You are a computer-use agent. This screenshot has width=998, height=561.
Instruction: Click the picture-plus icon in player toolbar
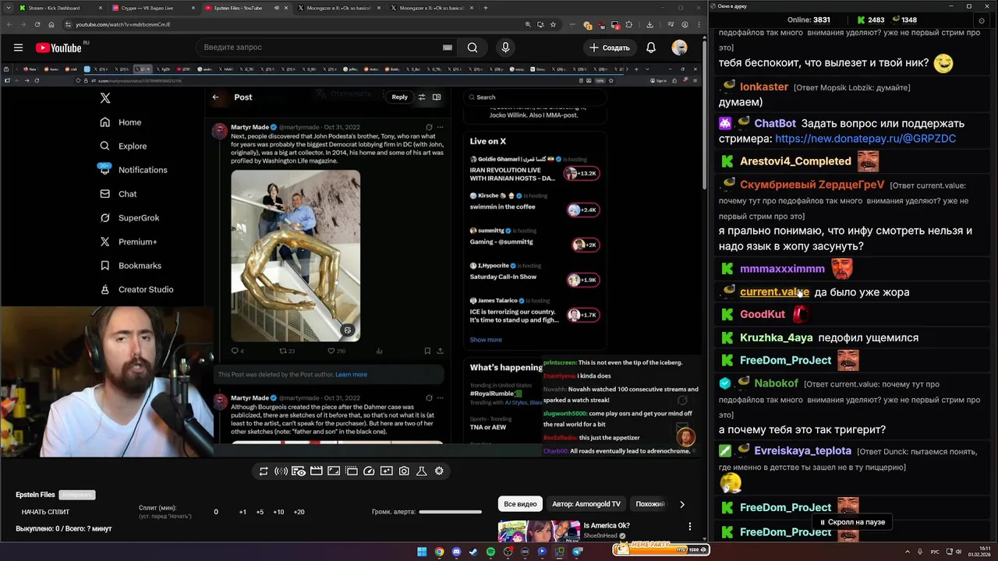point(387,471)
